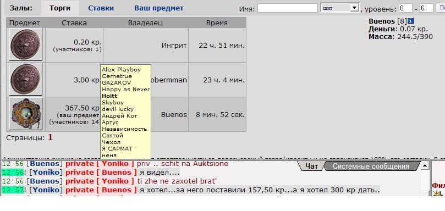Viewport: 445px width, 211px height.
Task: Click Buenos nickname in first chat line
Action: click(x=45, y=164)
